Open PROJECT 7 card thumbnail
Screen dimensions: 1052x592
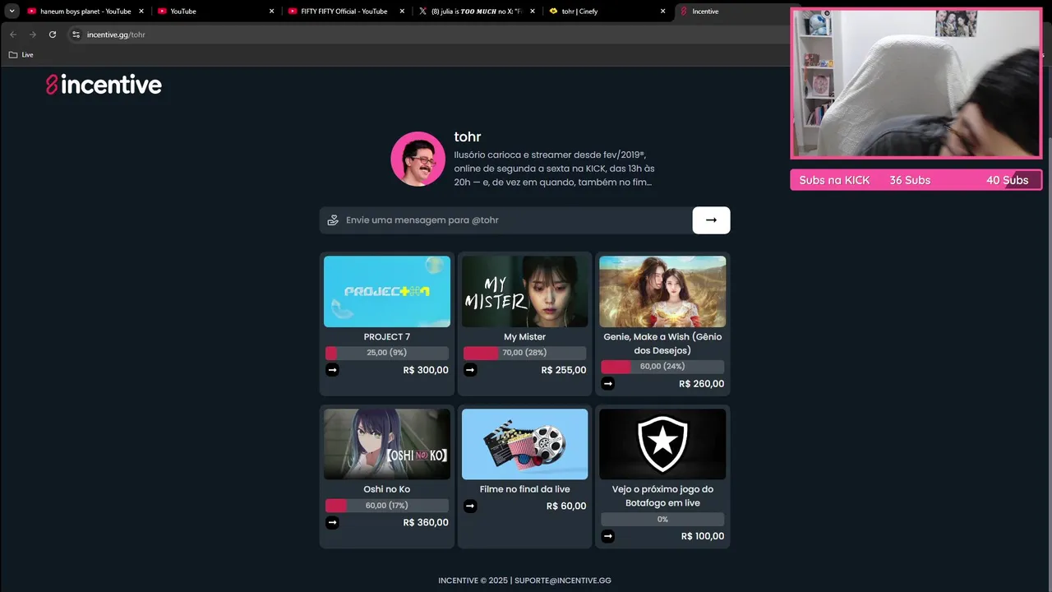tap(387, 291)
